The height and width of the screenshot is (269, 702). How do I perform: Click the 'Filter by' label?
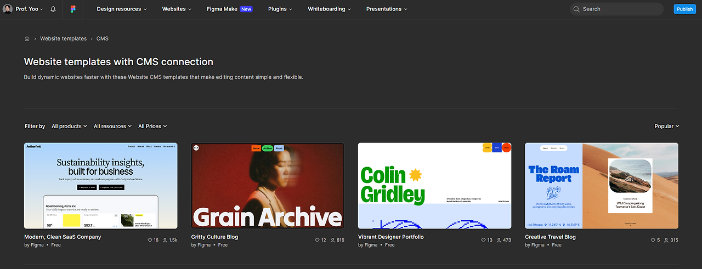pos(35,127)
